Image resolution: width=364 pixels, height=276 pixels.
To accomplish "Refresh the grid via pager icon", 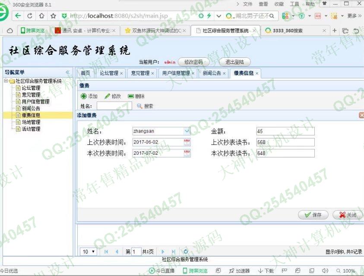I will point(186,252).
